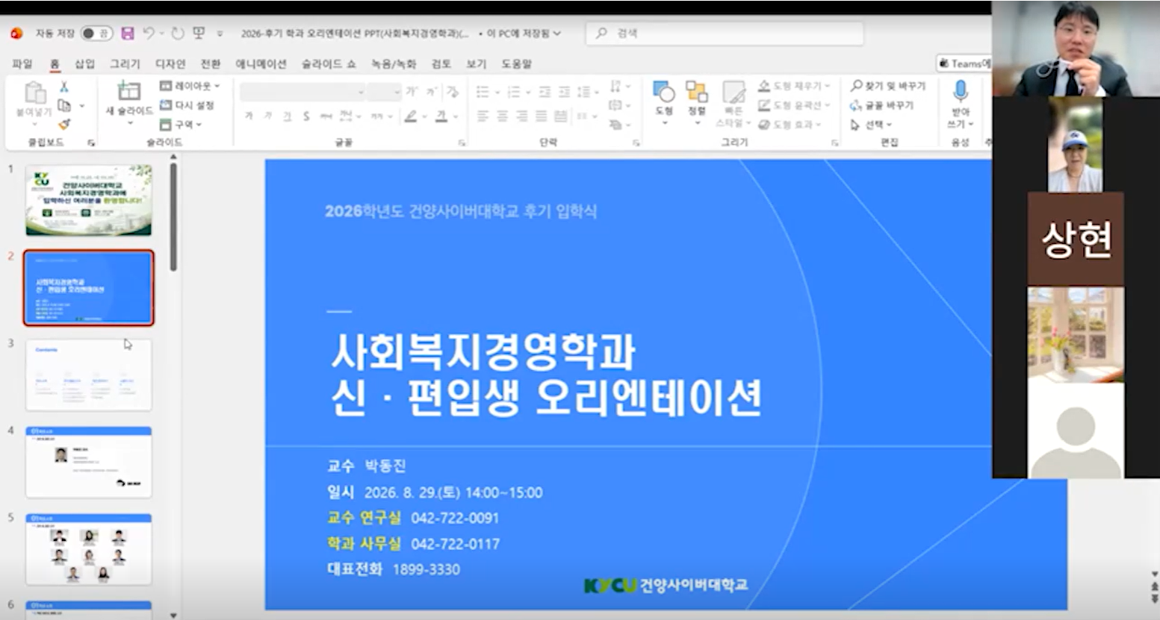Screen dimensions: 1160x620
Task: Click the 도형 shapes icon
Action: pos(663,92)
